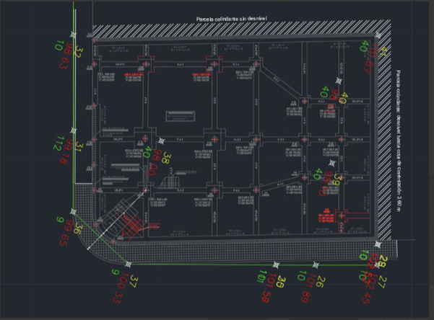Click yellow point number 32
The height and width of the screenshot is (320, 434).
[x=78, y=52]
